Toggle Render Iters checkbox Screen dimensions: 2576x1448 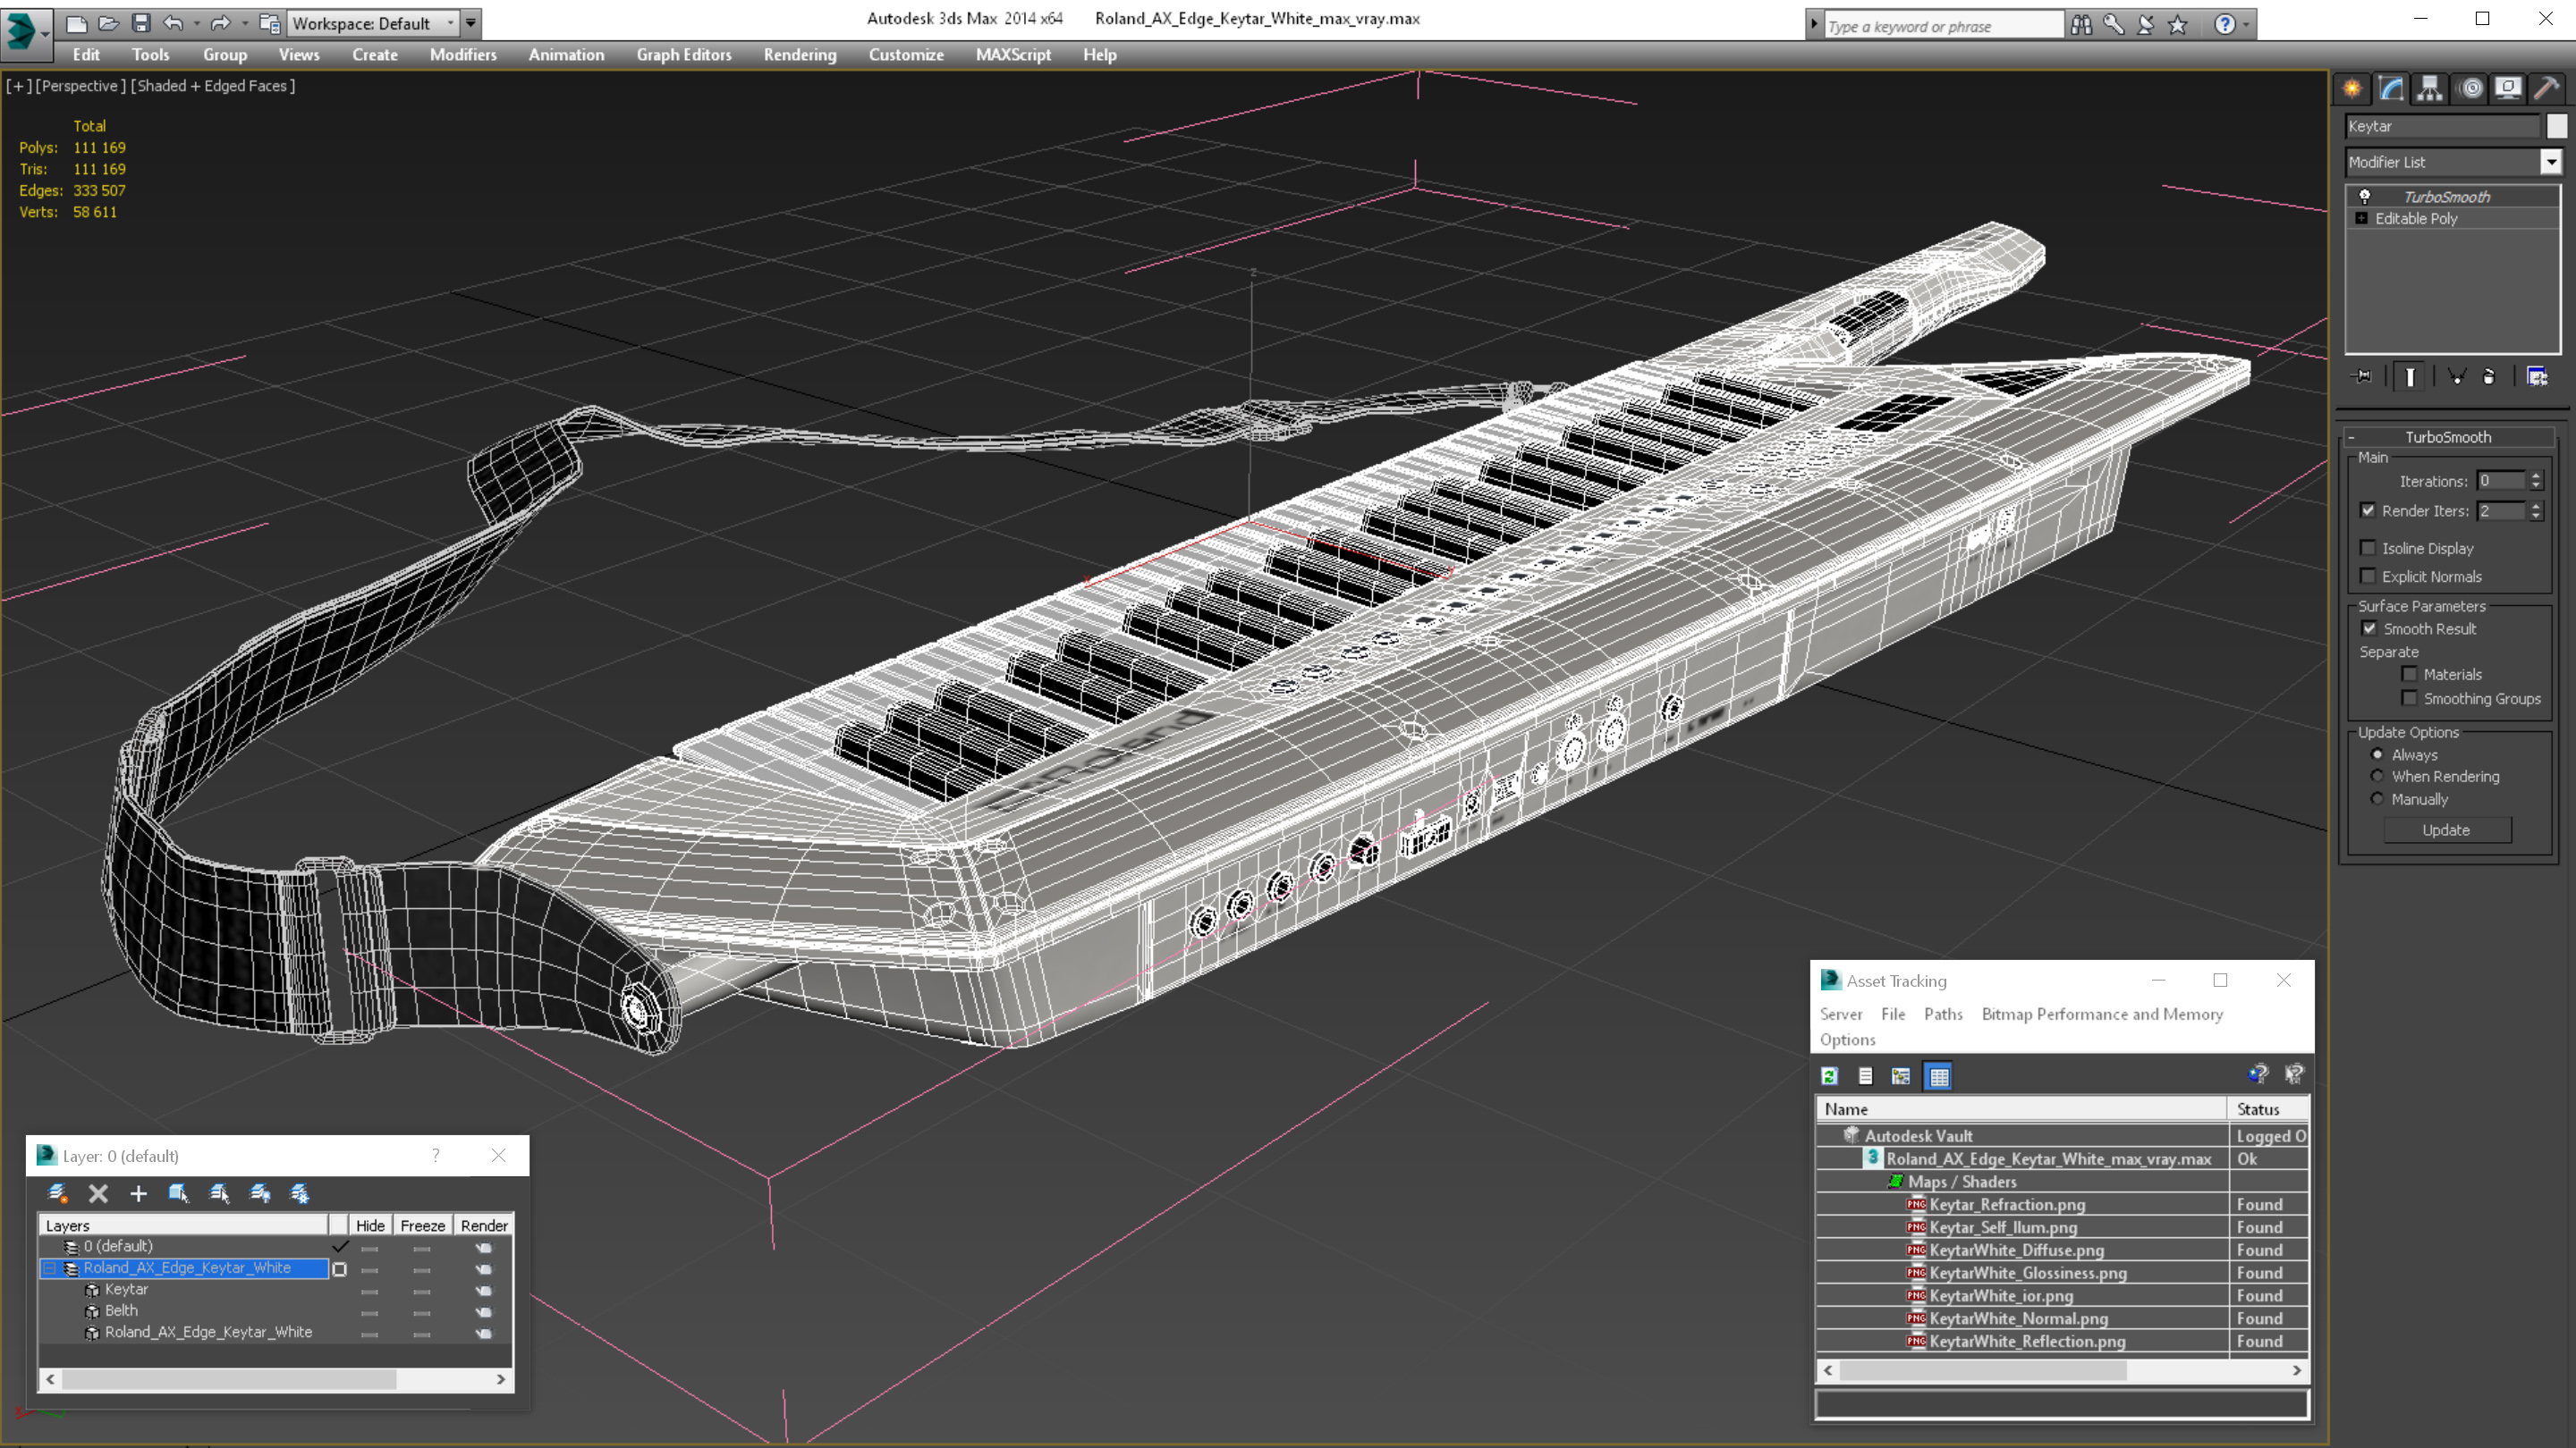(2368, 510)
